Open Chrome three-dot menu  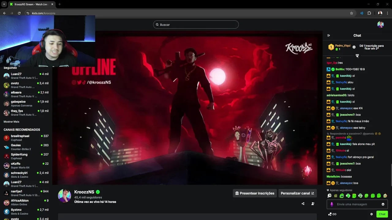[x=388, y=13]
